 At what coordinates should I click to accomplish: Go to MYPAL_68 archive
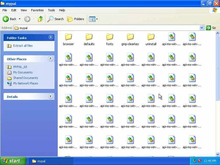[20, 67]
